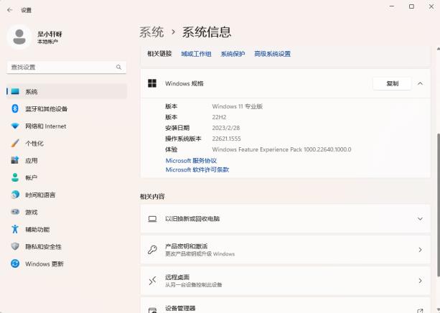Click OS build value 22621.1555
Viewport: 440px width, 313px height.
tap(226, 139)
